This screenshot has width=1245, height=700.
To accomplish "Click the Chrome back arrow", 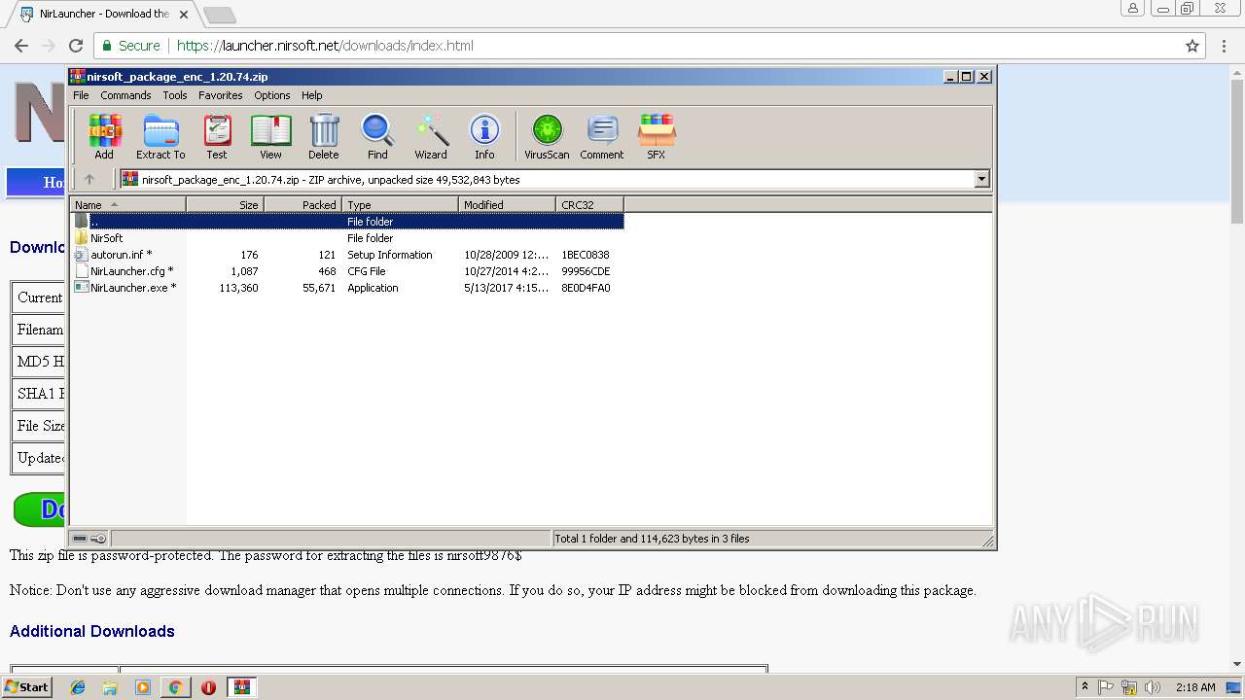I will tap(20, 46).
